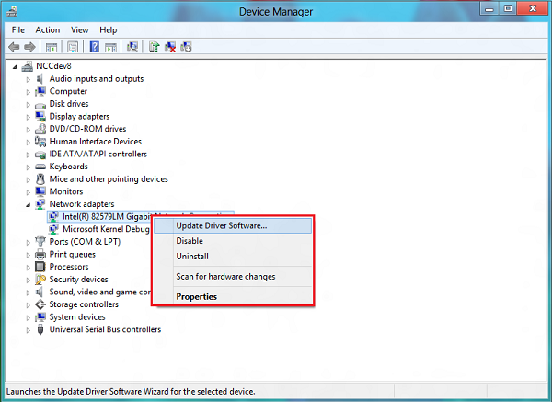
Task: Click the blue Help toolbar icon
Action: tap(95, 47)
